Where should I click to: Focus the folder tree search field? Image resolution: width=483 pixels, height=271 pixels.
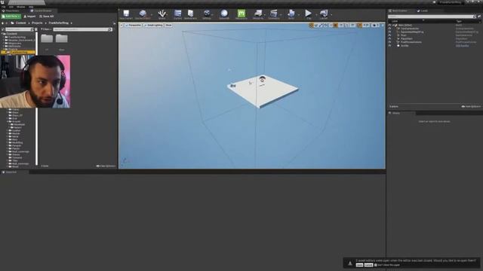19,29
